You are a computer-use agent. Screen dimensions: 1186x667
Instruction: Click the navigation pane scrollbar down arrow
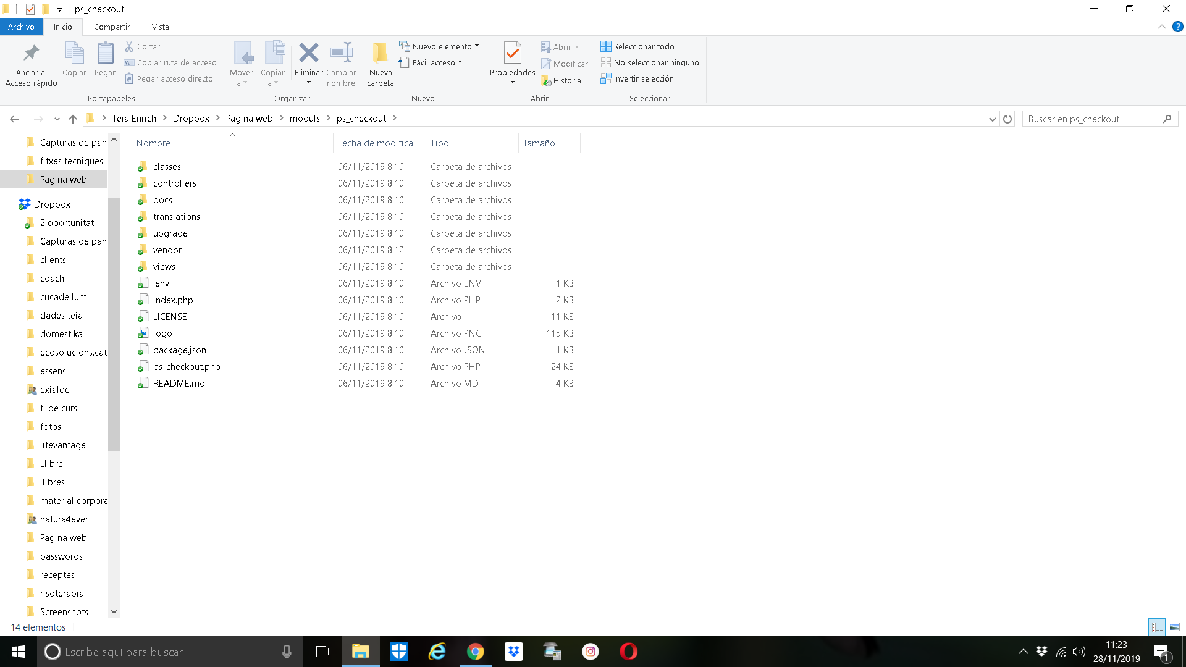114,611
